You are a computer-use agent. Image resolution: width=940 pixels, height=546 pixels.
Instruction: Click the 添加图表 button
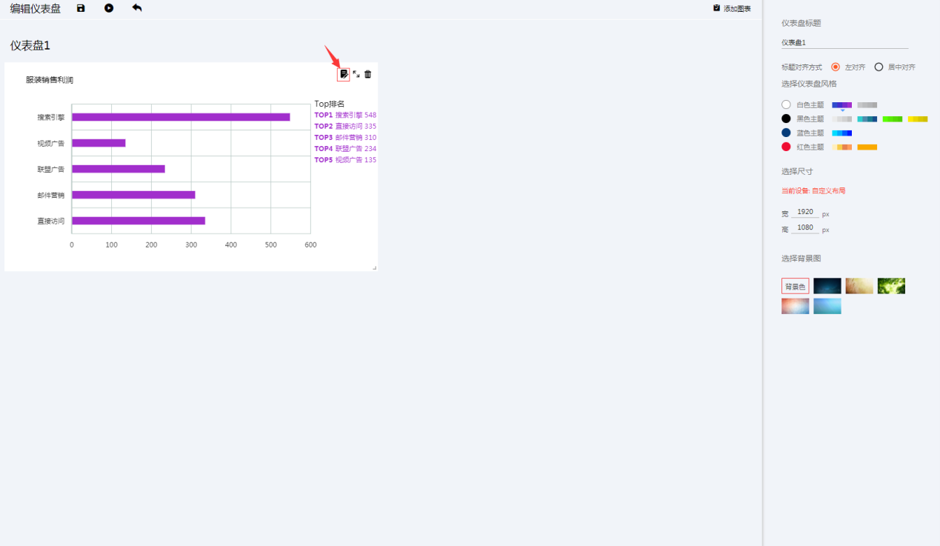tap(732, 8)
